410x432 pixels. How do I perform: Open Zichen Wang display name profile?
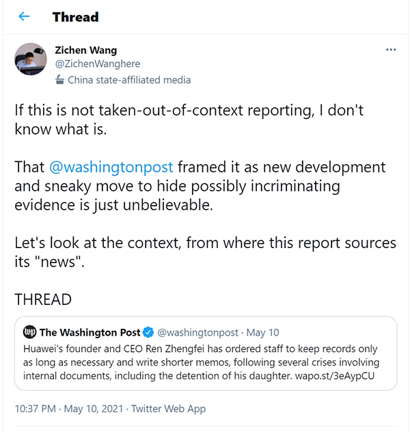click(85, 50)
